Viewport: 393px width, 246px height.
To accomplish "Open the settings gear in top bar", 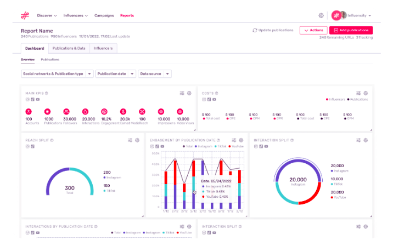I will coord(321,15).
